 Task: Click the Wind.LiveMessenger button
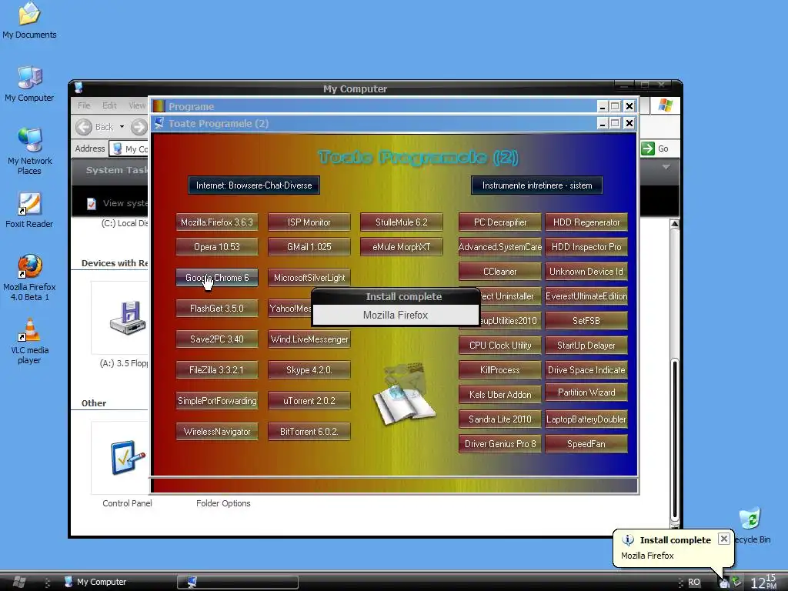tap(309, 339)
